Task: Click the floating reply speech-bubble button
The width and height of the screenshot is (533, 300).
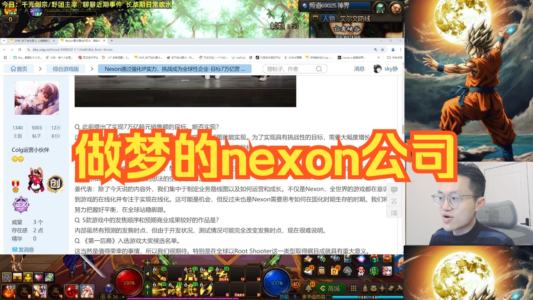Action: [394, 190]
